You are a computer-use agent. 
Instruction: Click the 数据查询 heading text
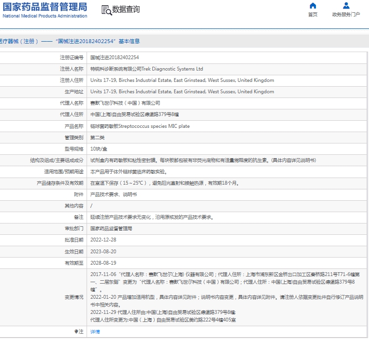tap(126, 9)
